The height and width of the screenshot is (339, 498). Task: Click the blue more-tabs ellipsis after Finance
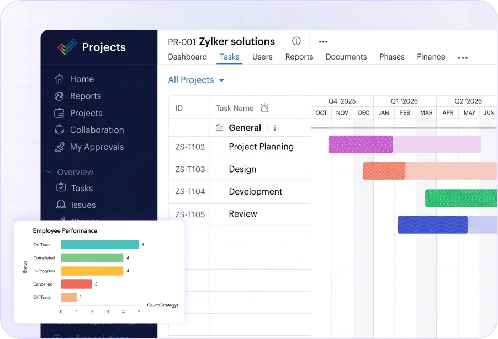(x=463, y=58)
